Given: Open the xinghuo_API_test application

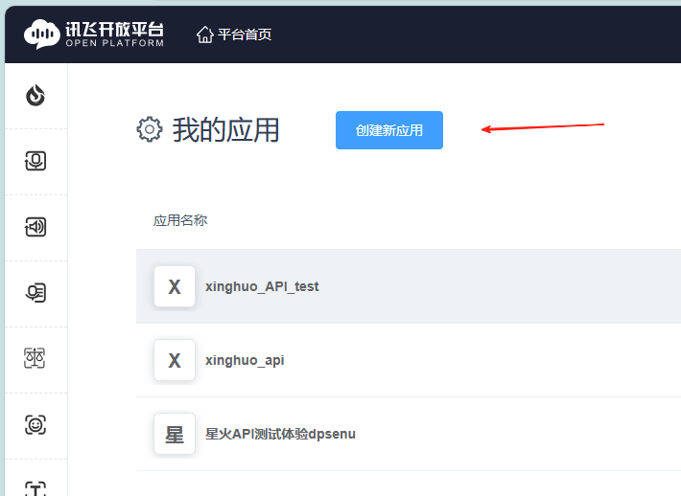Looking at the screenshot, I should (262, 286).
